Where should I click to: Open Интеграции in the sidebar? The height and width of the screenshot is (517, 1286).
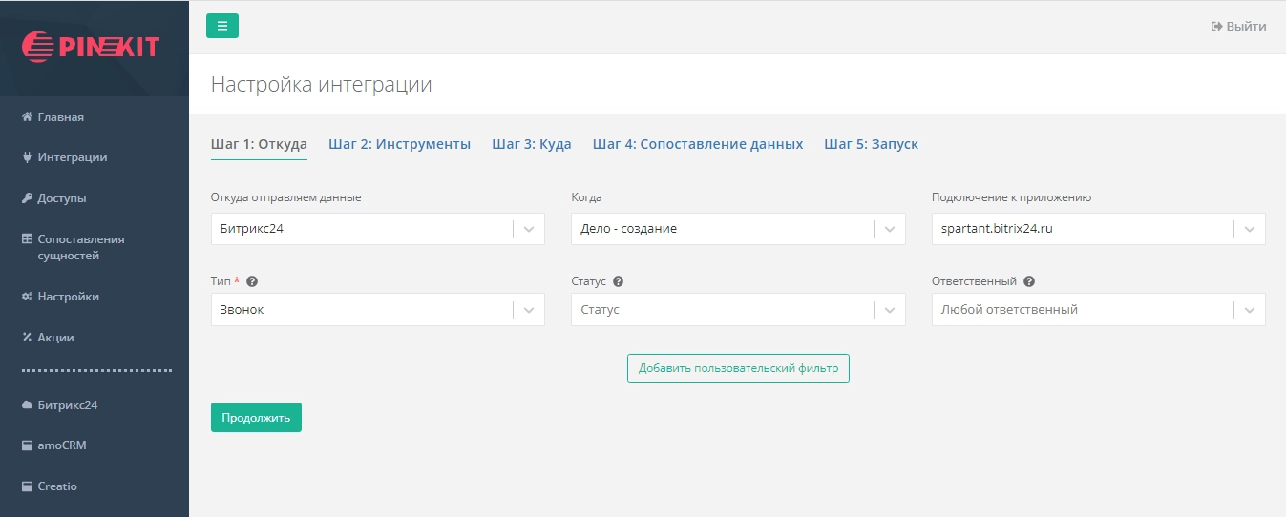pyautogui.click(x=72, y=157)
